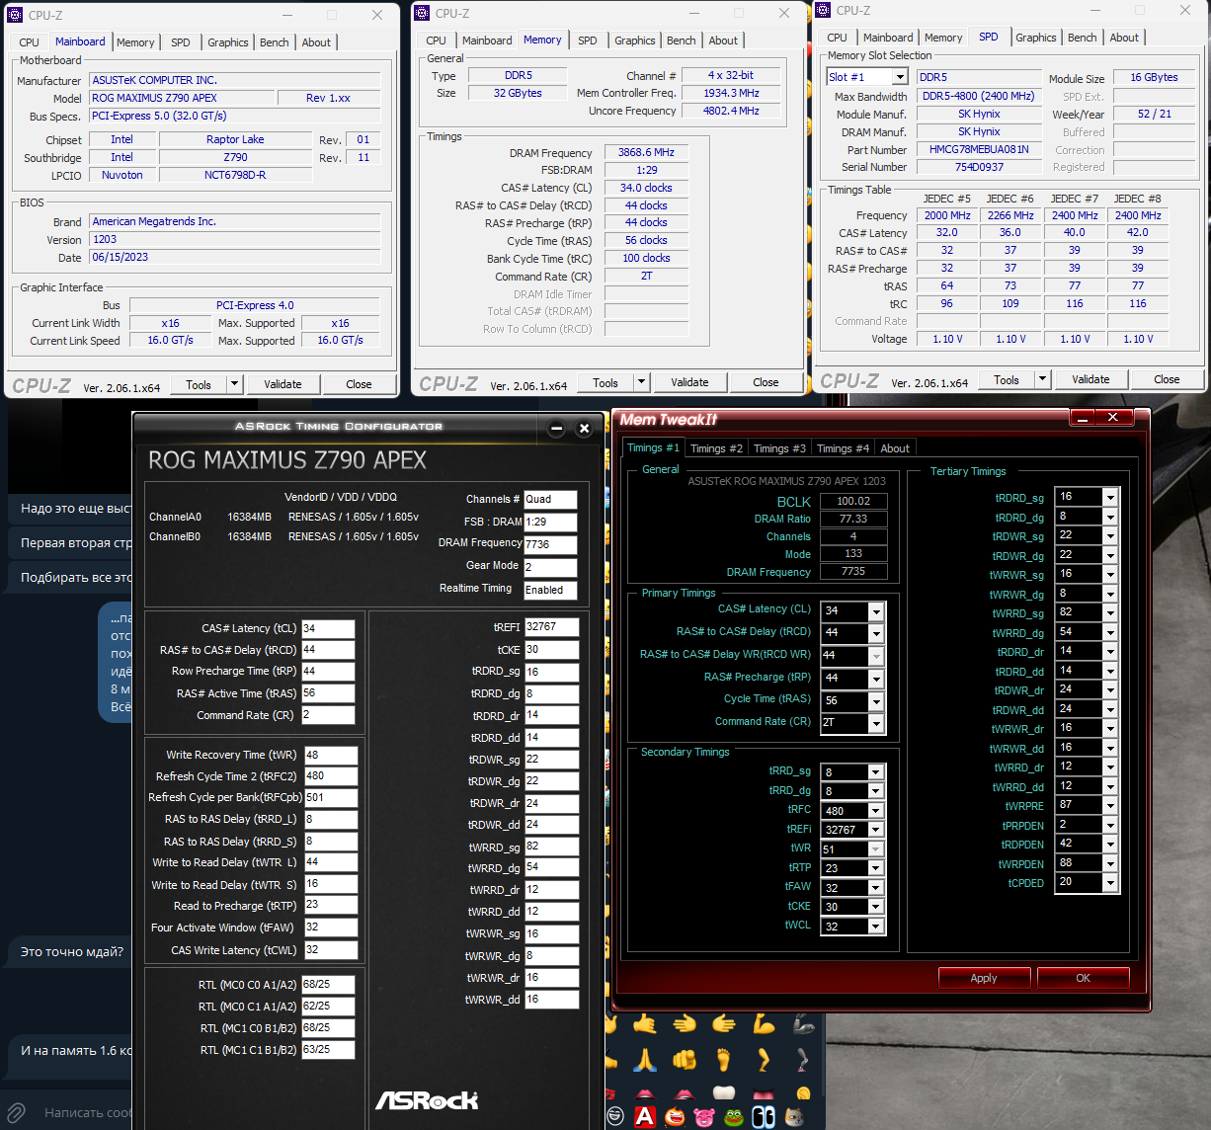The height and width of the screenshot is (1130, 1211).
Task: Open the laughing fire sticker pack
Action: coord(675,1116)
